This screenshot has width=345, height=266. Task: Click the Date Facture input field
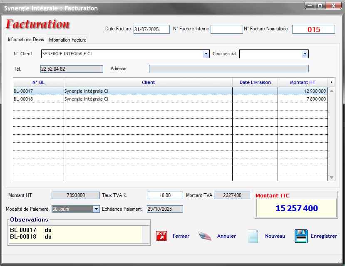tap(151, 29)
